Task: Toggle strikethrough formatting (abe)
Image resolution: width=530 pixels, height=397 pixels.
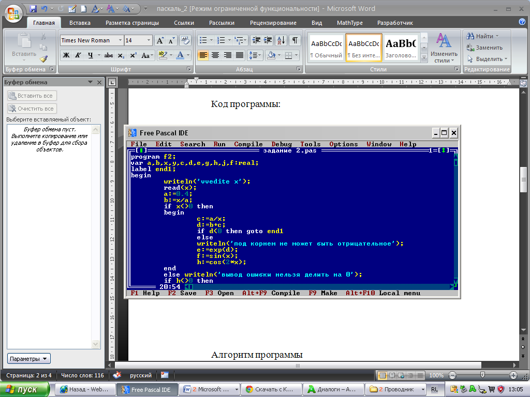Action: [x=109, y=55]
